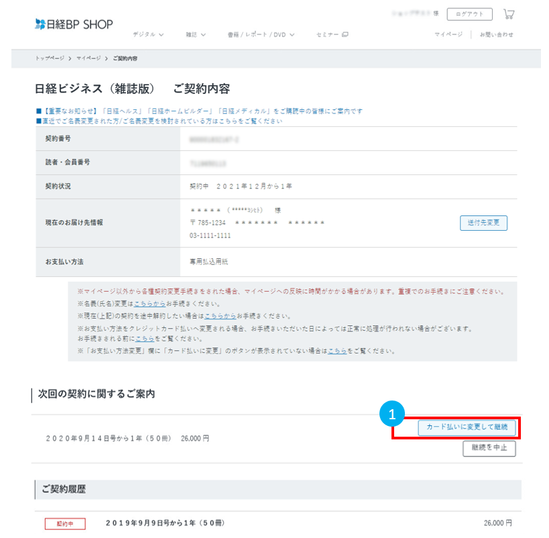The height and width of the screenshot is (538, 549).
Task: Click the 日経BP SHOP logo
Action: (74, 24)
